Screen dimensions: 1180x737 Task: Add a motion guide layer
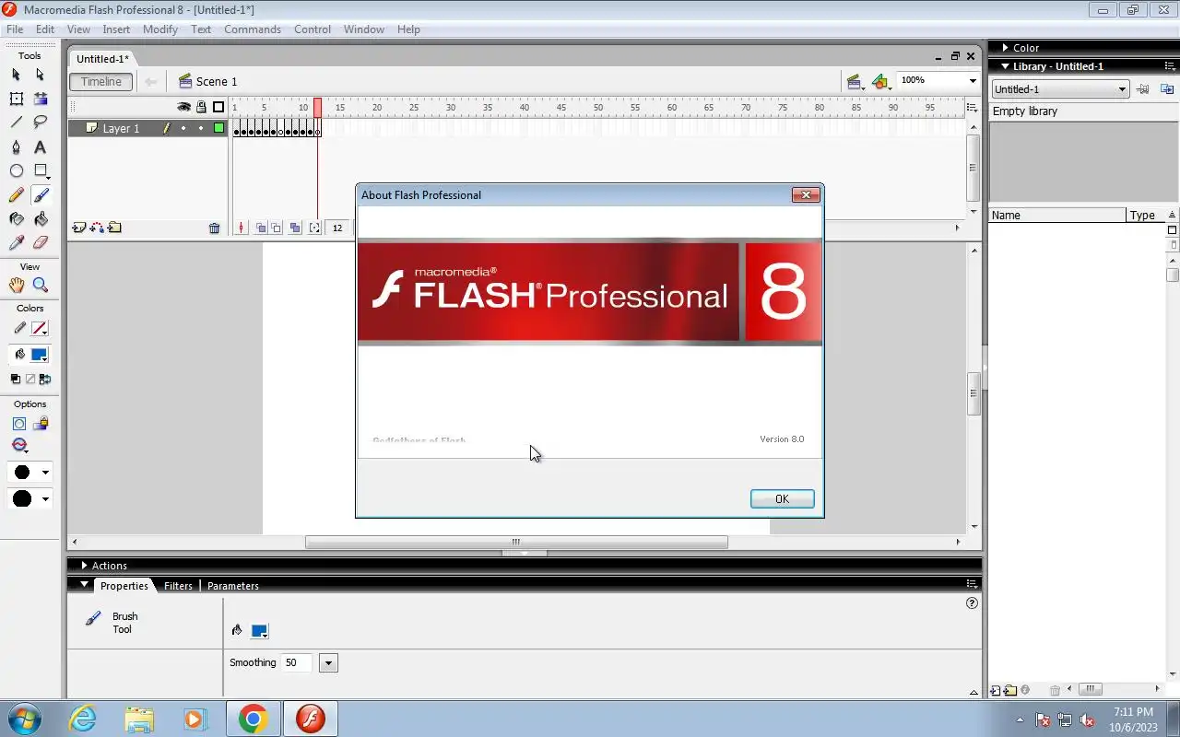click(97, 228)
